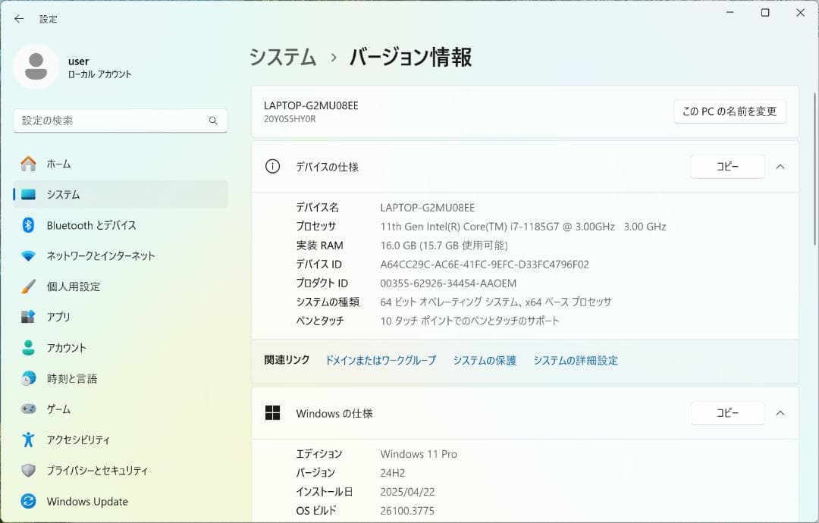Open the システムの保護 link
The width and height of the screenshot is (819, 523).
pyautogui.click(x=485, y=360)
